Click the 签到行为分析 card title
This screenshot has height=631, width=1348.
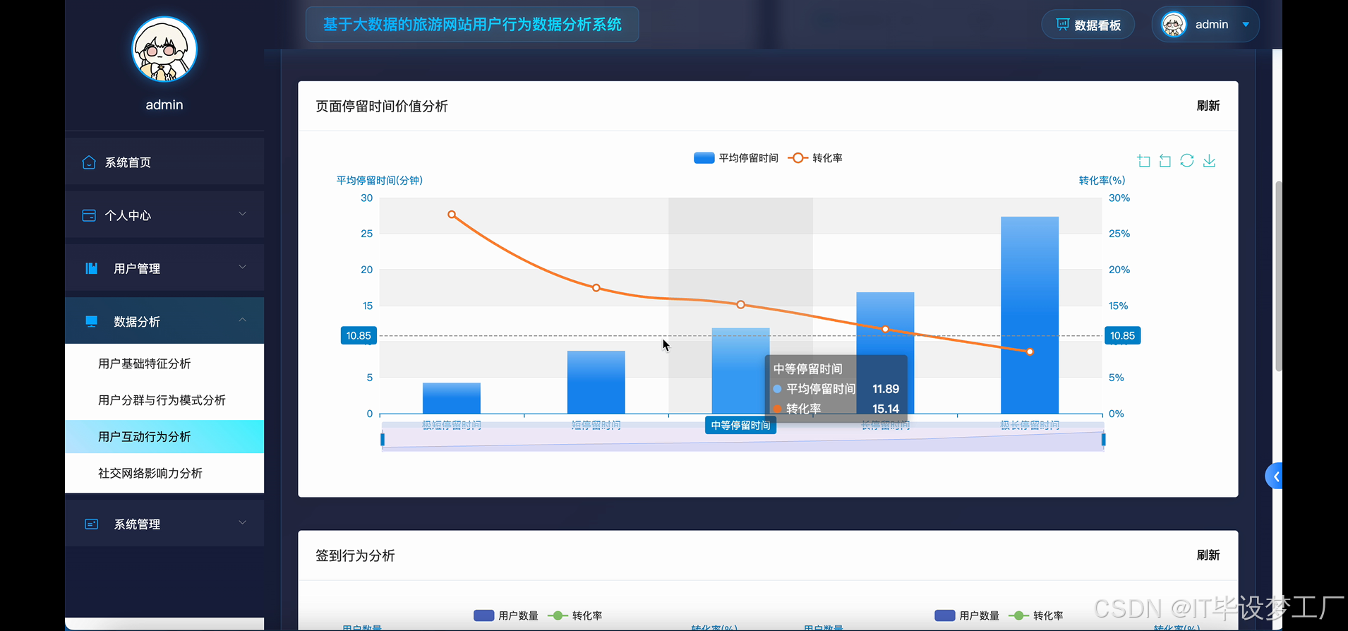(355, 555)
